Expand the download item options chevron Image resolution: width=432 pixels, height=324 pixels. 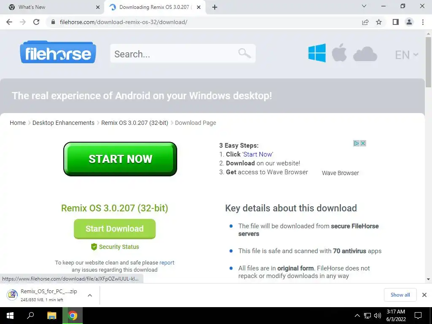click(x=90, y=295)
